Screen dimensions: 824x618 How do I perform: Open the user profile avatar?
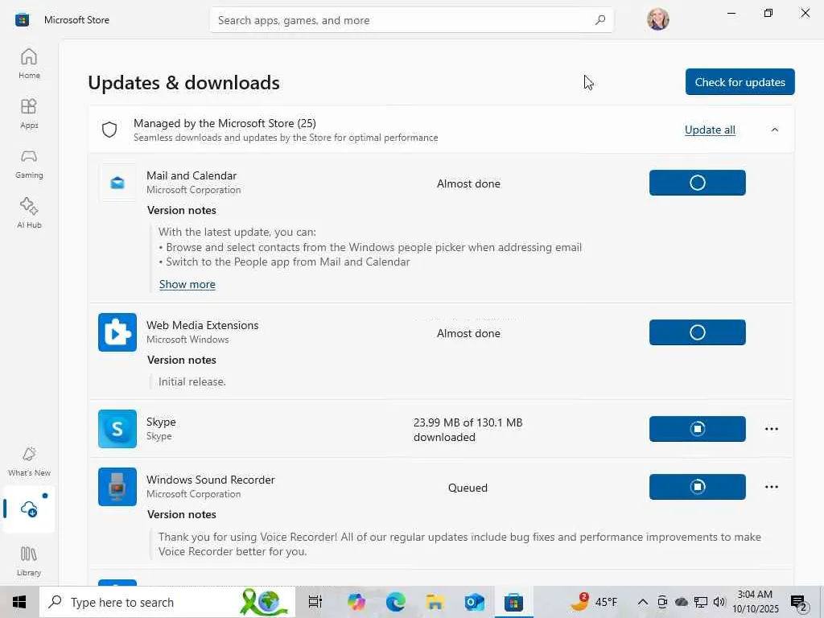(x=658, y=19)
